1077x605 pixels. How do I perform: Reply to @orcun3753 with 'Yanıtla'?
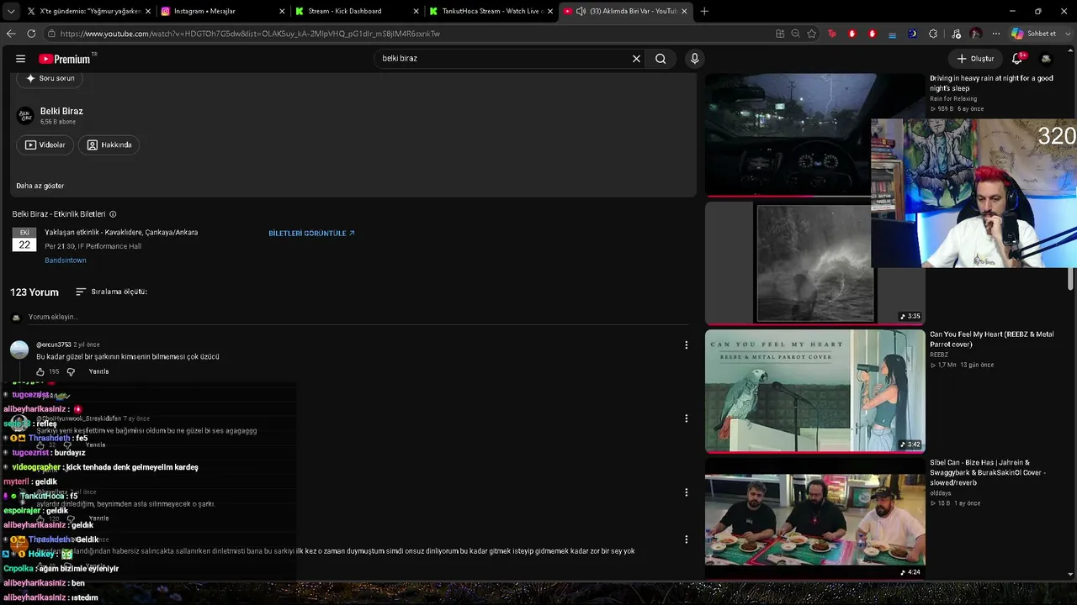(98, 371)
